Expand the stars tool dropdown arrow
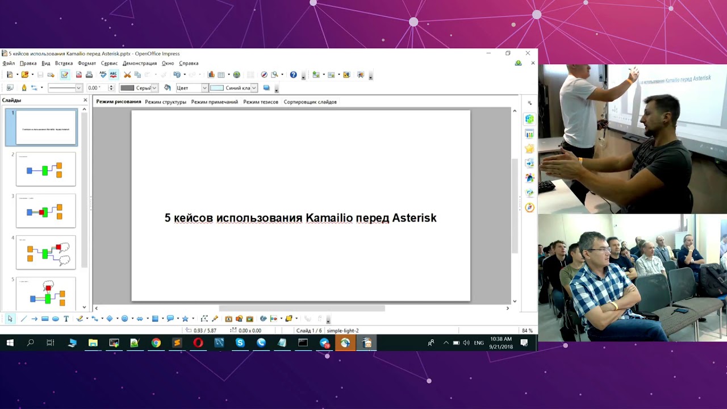Screen dimensions: 727x409 (193, 319)
